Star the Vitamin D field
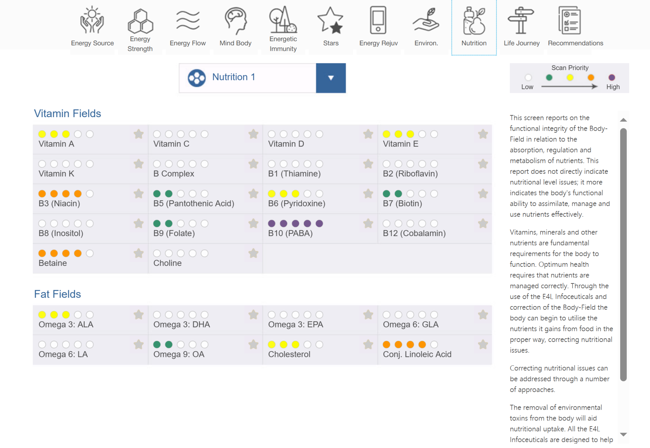Image resolution: width=650 pixels, height=448 pixels. [368, 134]
